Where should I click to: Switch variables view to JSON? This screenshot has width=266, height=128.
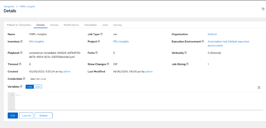[38, 87]
